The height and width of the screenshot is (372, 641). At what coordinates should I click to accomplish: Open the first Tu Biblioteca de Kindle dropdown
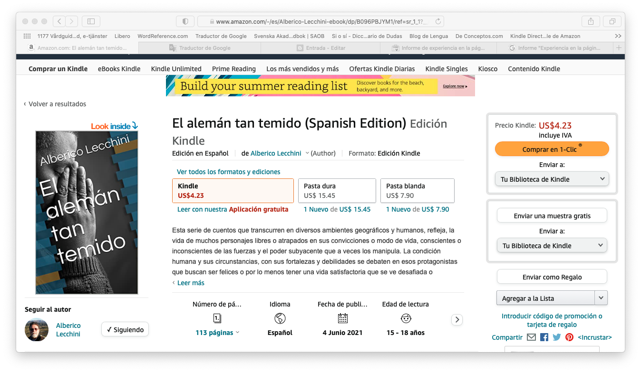click(552, 179)
